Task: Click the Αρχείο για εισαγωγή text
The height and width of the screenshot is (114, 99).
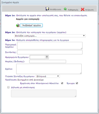Action: click(x=28, y=19)
